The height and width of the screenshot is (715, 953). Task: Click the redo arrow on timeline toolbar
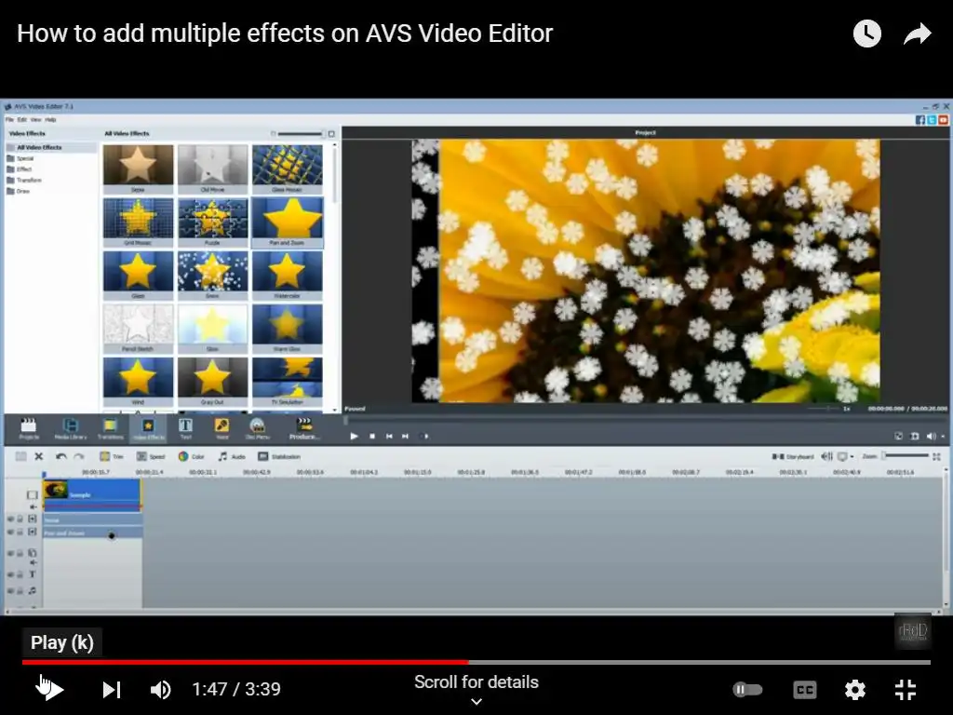pyautogui.click(x=79, y=456)
